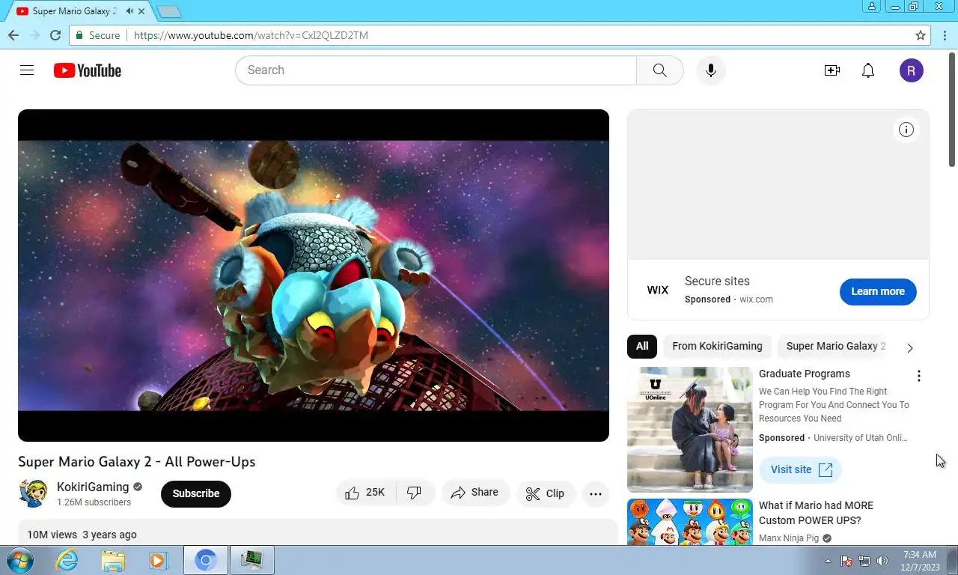958x575 pixels.
Task: Launch Internet Explorer from taskbar
Action: pos(67,560)
